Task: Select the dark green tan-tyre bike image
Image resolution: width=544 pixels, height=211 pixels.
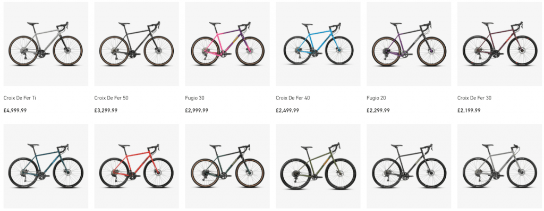Action: click(x=227, y=167)
